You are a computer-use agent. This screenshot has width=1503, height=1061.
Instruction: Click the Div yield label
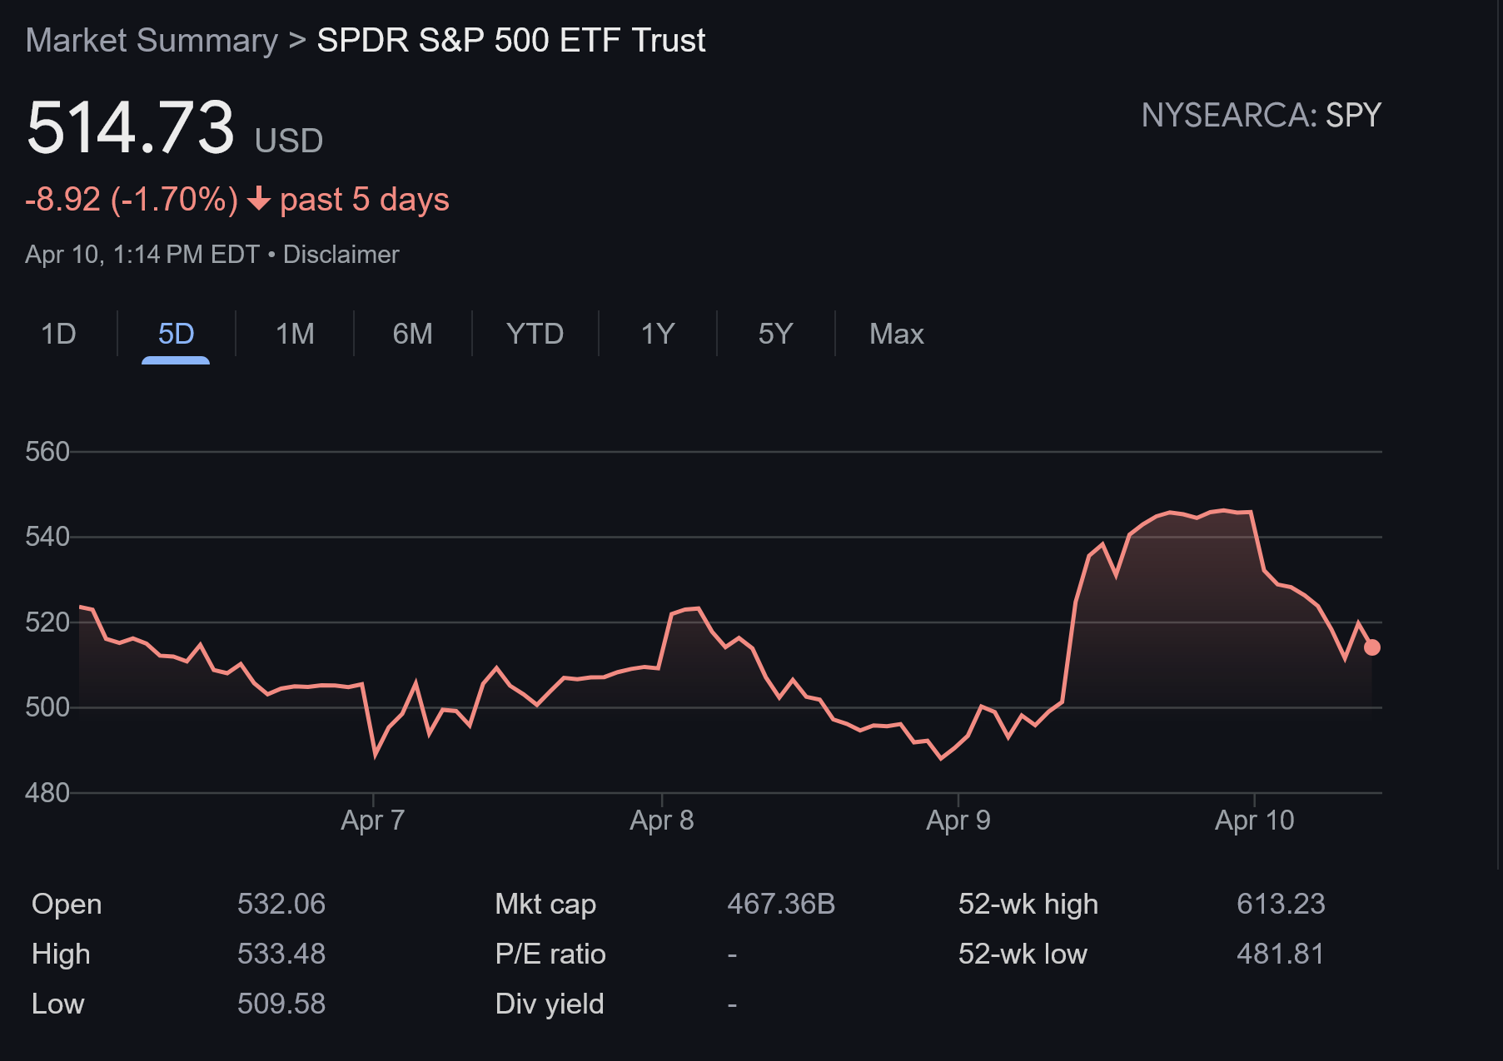coord(550,1004)
